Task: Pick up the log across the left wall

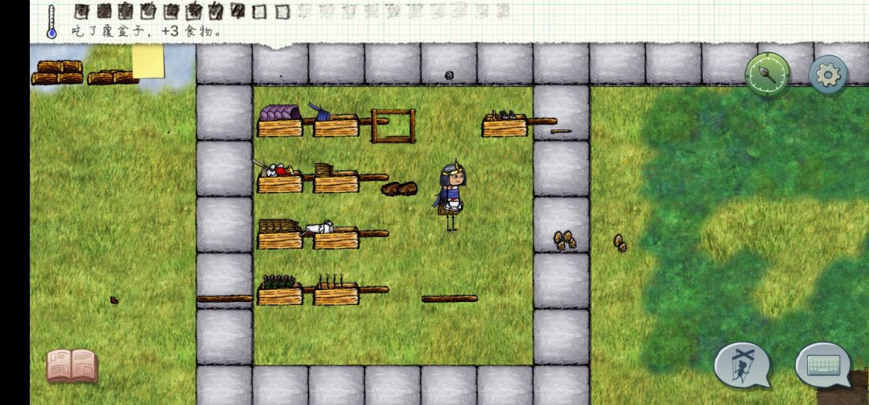Action: click(224, 299)
